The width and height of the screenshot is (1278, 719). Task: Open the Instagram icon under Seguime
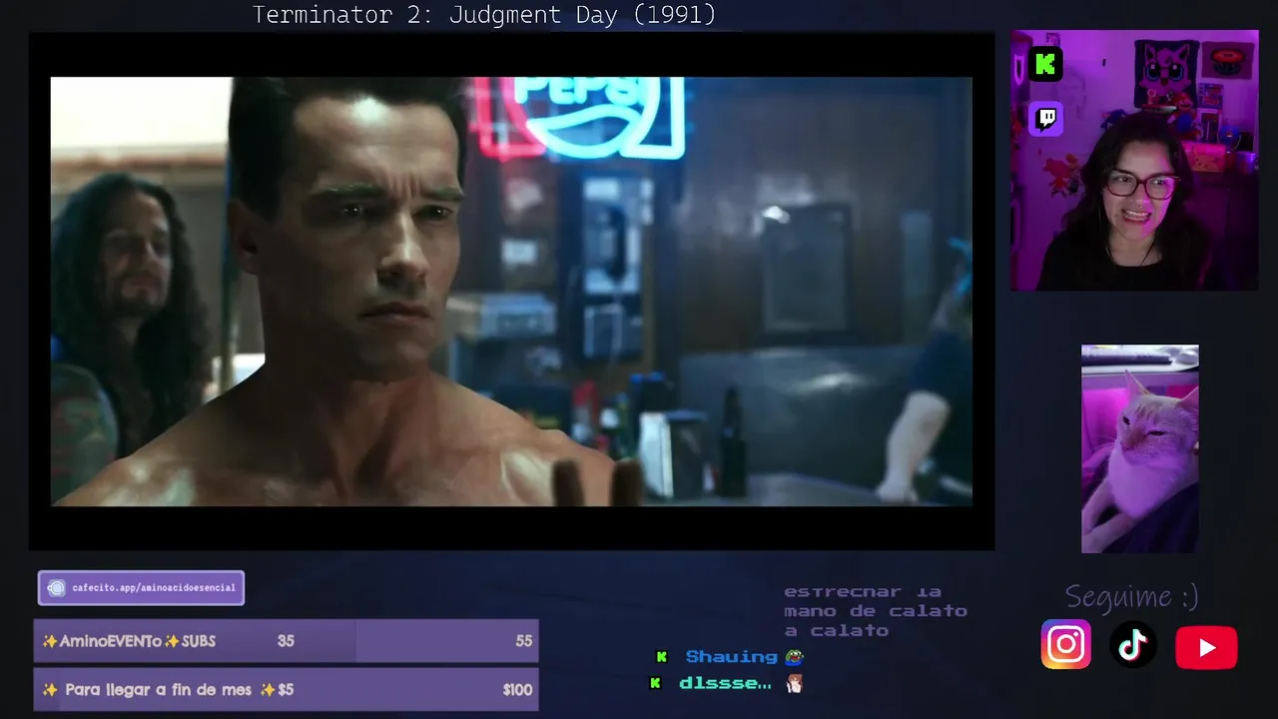(x=1066, y=645)
